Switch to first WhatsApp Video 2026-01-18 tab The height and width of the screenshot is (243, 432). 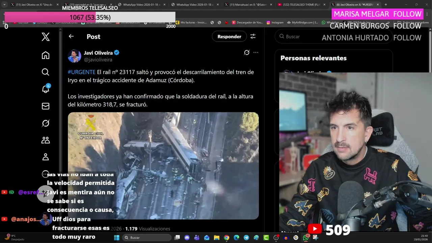(x=141, y=5)
